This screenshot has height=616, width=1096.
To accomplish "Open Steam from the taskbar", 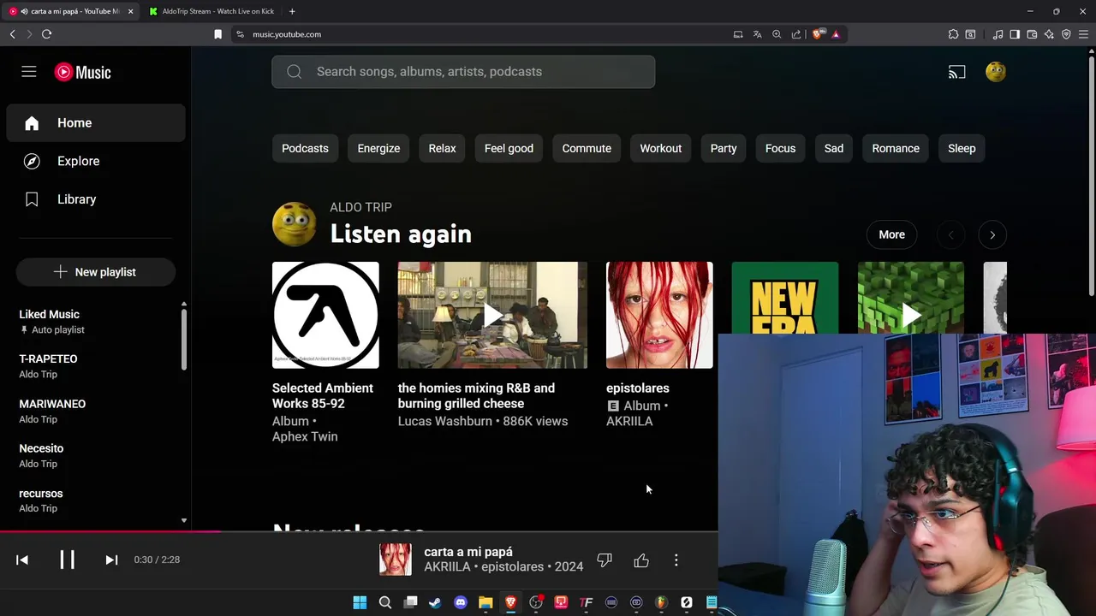I will pos(435,602).
